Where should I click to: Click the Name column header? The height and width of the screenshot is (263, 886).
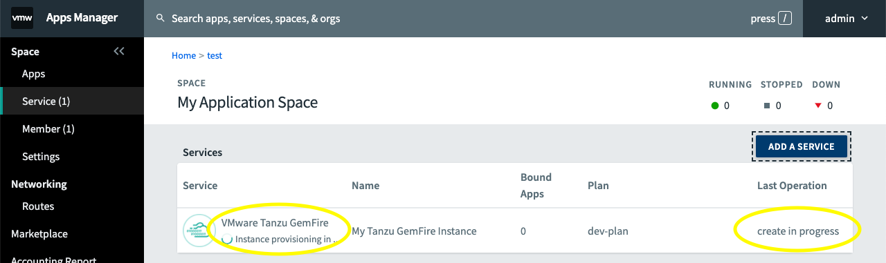[x=365, y=185]
